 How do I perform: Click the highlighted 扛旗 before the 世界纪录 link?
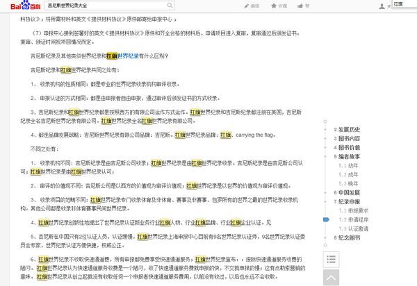point(112,56)
